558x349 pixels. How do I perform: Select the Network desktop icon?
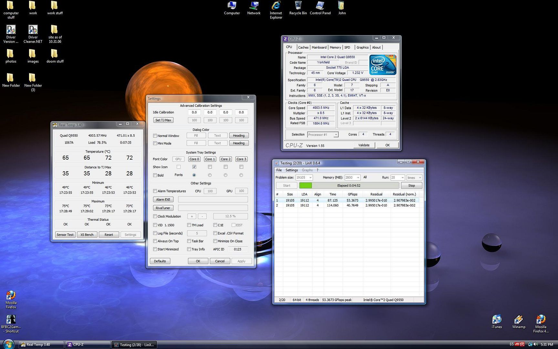[254, 8]
